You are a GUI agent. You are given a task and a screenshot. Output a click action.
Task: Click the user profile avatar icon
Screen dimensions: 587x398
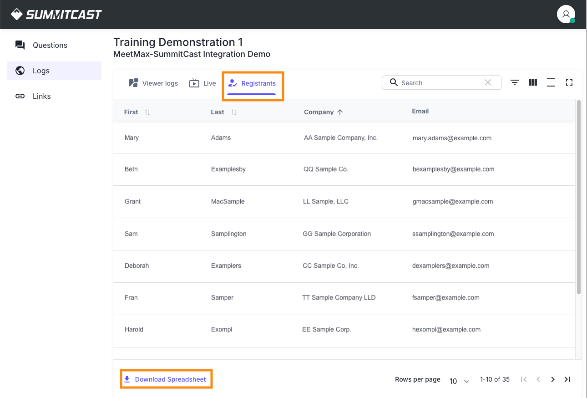[566, 14]
